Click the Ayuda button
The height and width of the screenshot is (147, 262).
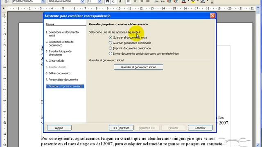coord(59,128)
